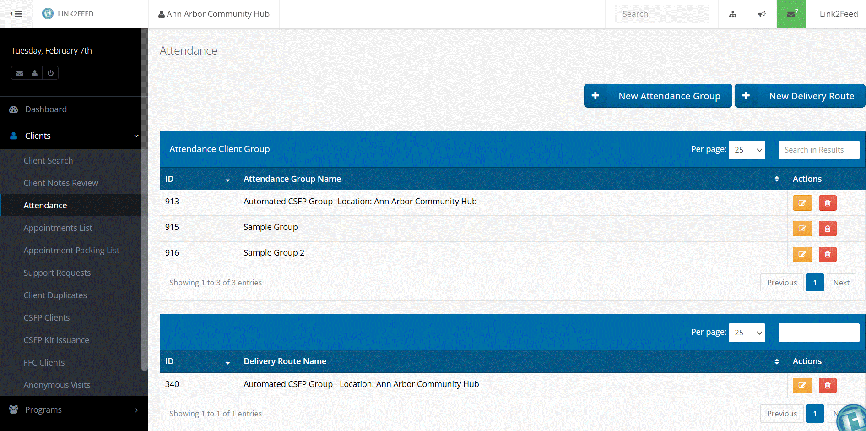Open the organization hierarchy icon in top bar
Screen dimensions: 866x431
(733, 14)
